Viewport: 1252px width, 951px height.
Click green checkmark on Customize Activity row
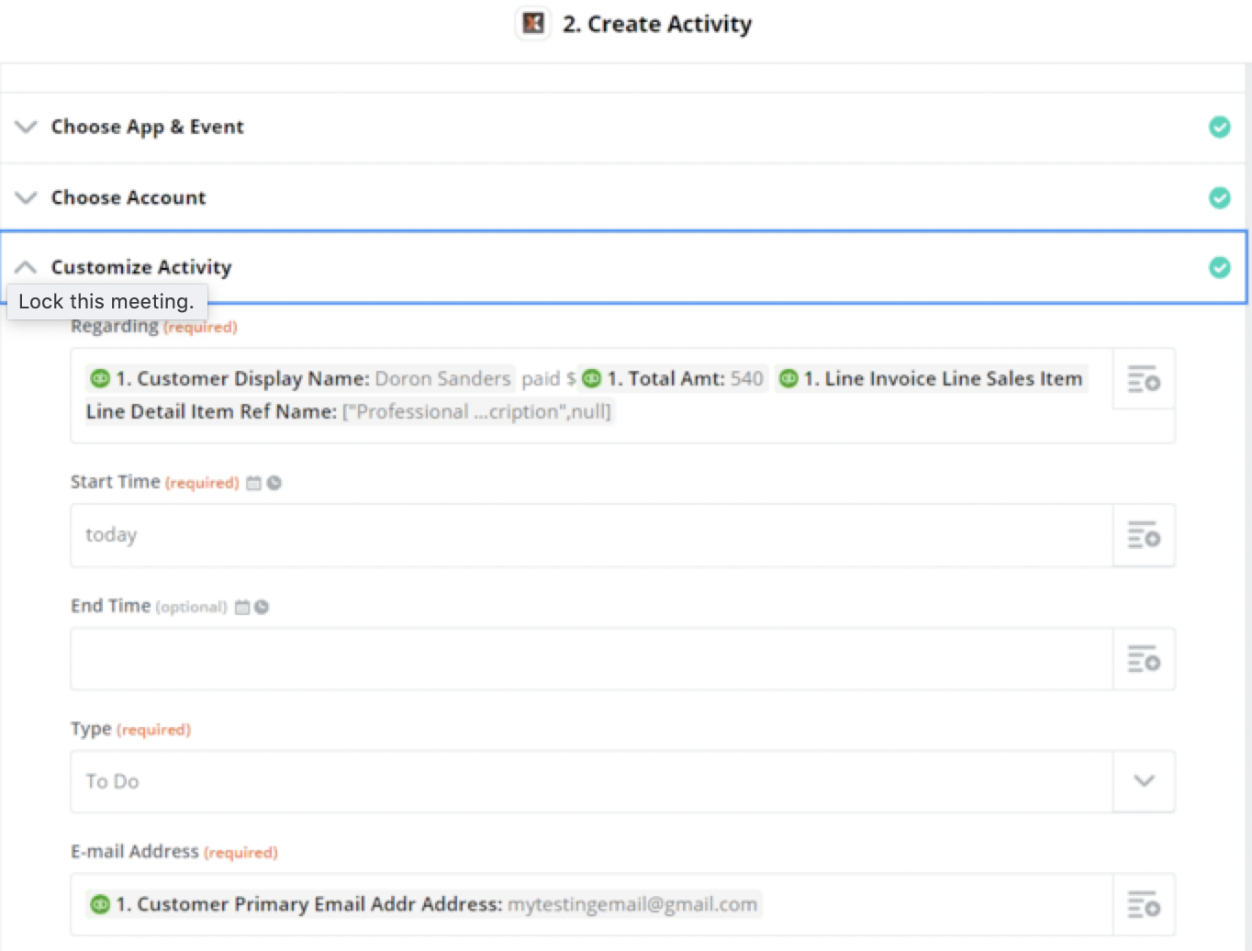coord(1219,267)
